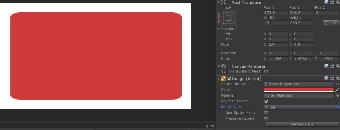Toggle blueprint mode button
This screenshot has height=130, width=340.
click(327, 23)
